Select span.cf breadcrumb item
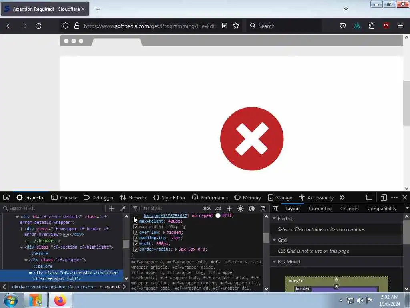This screenshot has width=410, height=308. [112, 287]
